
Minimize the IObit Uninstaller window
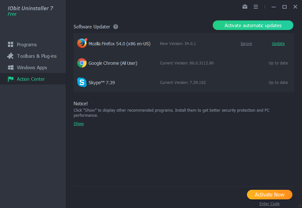click(274, 7)
